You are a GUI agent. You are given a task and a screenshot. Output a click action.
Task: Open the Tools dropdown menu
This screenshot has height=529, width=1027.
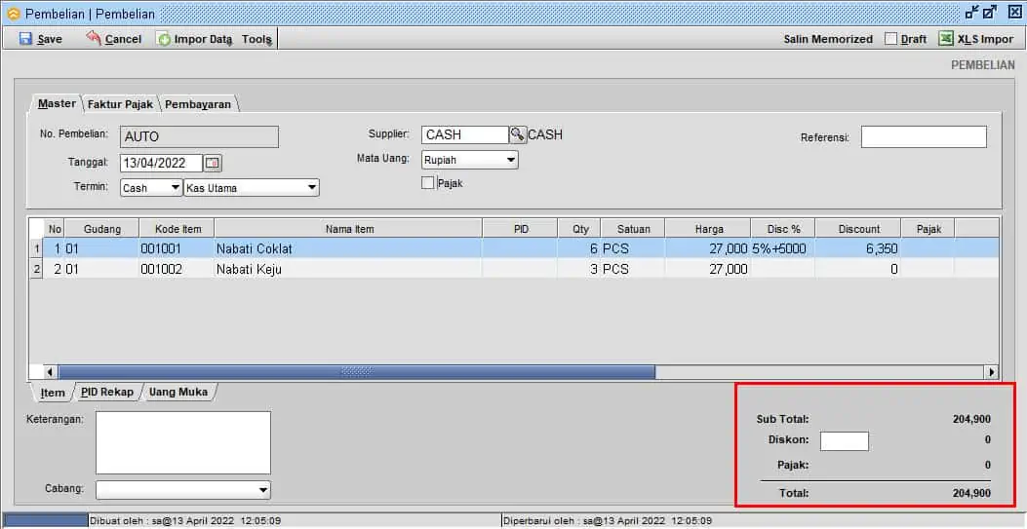click(257, 39)
